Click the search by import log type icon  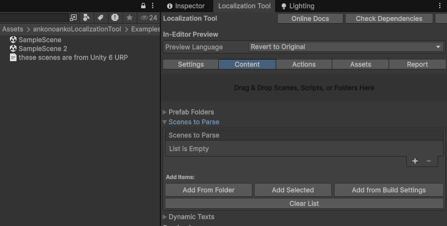pyautogui.click(x=115, y=18)
